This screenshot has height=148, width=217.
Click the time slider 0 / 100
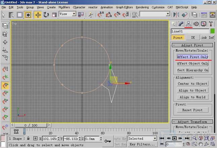pyautogui.click(x=31, y=125)
